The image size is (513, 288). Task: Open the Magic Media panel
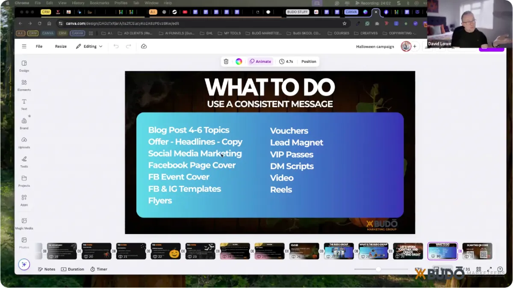24,223
